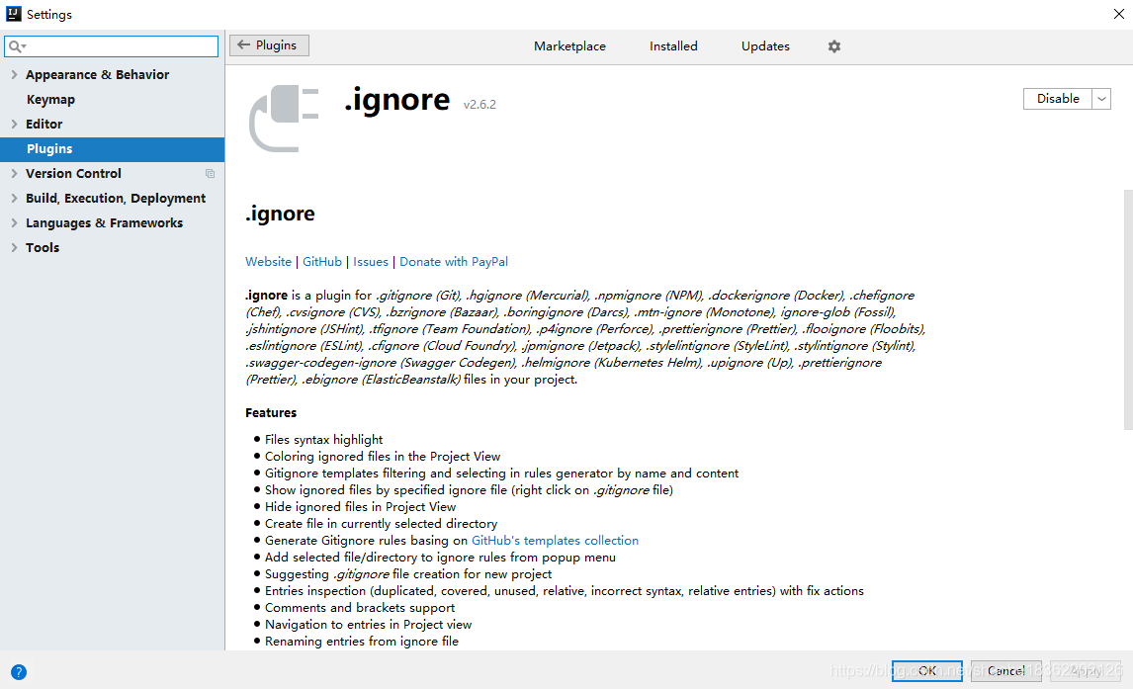Click the Settings window title text
The image size is (1133, 689).
pos(49,15)
